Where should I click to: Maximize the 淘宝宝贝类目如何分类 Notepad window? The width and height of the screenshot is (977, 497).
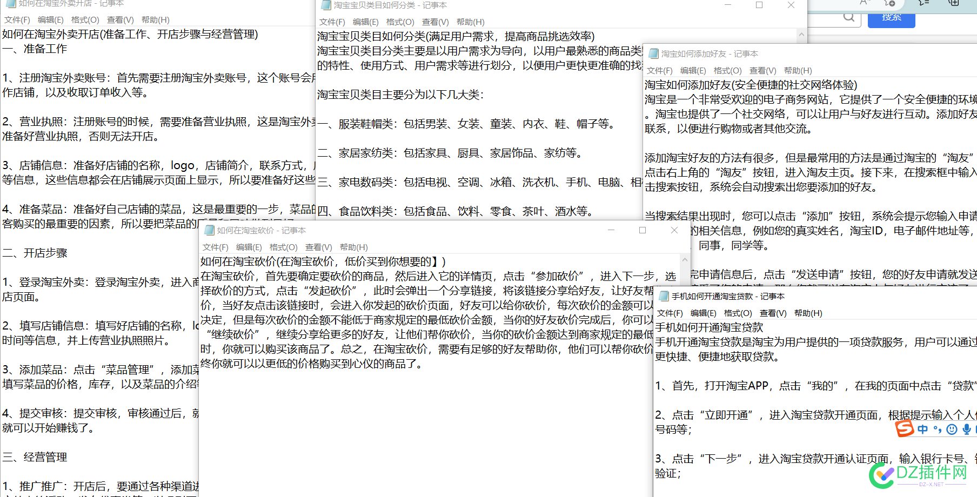point(759,5)
